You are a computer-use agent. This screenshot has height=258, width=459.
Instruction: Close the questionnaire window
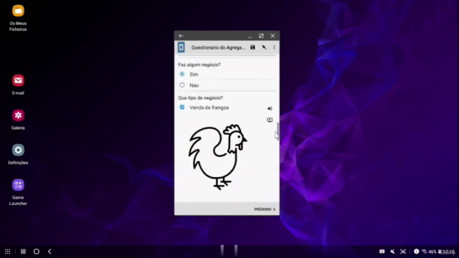pyautogui.click(x=273, y=36)
